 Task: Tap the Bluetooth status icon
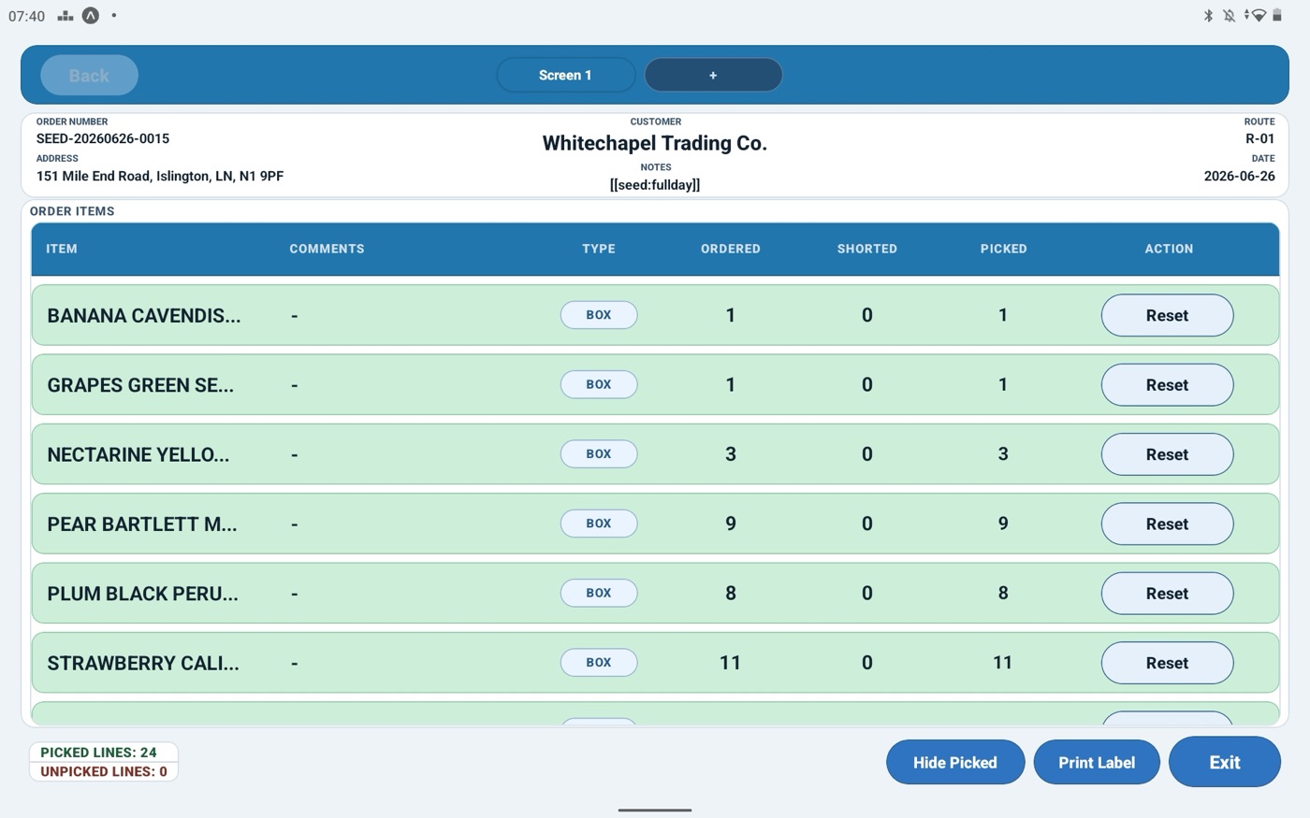1208,15
